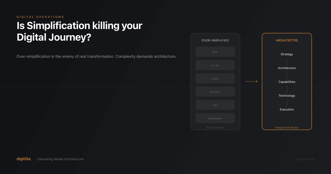Expand the Over-Simplified panel

(215, 81)
